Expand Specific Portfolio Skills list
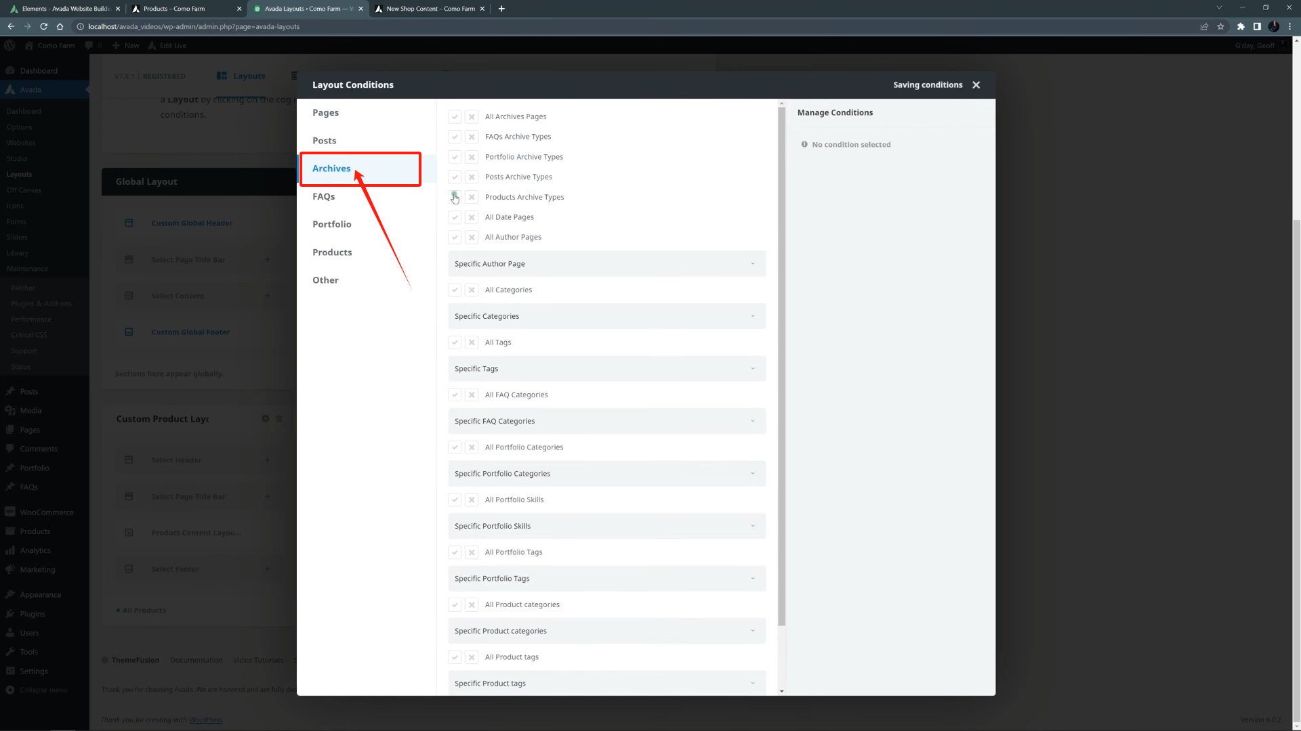Viewport: 1301px width, 731px height. [x=606, y=526]
